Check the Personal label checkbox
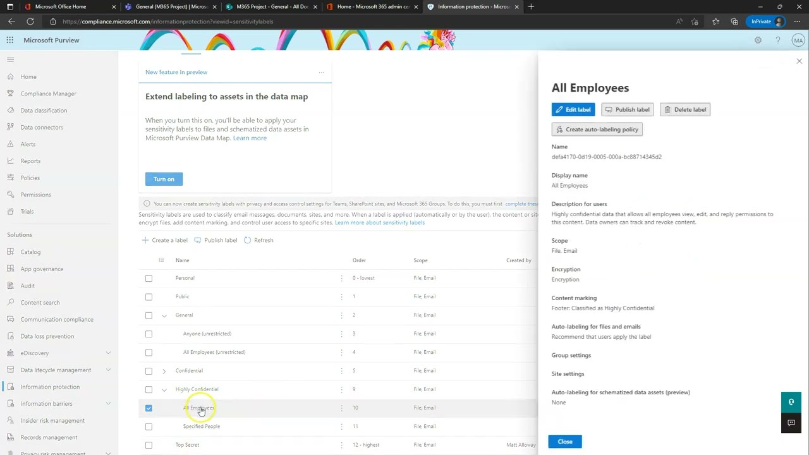The height and width of the screenshot is (455, 809). (149, 278)
